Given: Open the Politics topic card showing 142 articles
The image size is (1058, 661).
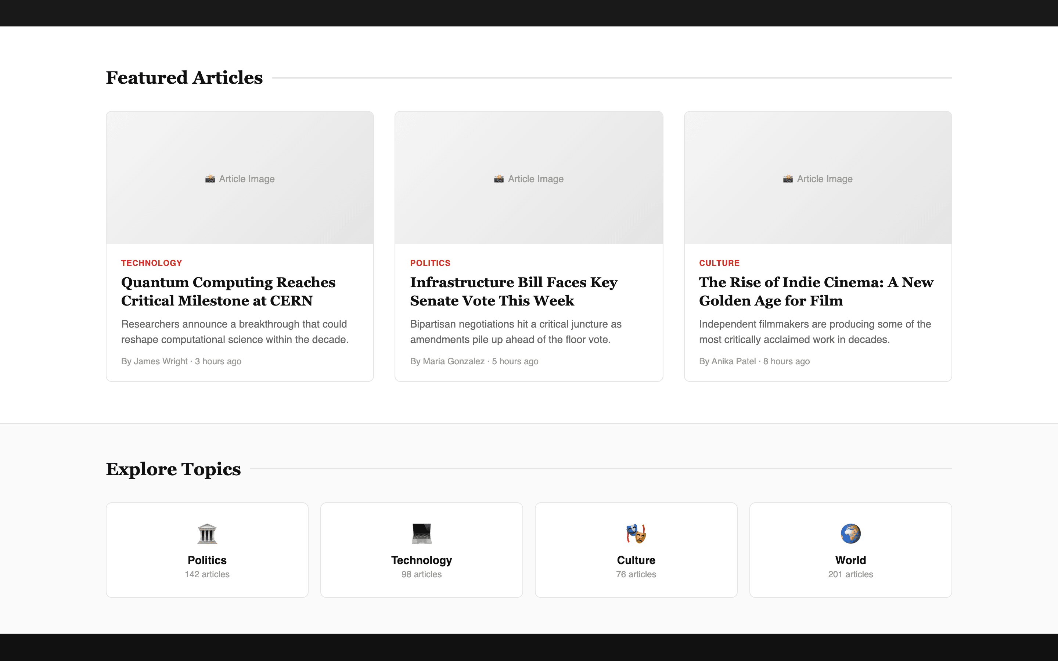Looking at the screenshot, I should tap(207, 549).
